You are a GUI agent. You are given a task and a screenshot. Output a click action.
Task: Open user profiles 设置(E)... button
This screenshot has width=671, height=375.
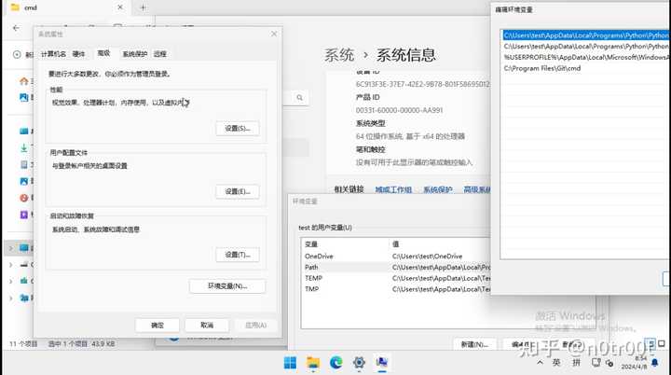point(238,191)
